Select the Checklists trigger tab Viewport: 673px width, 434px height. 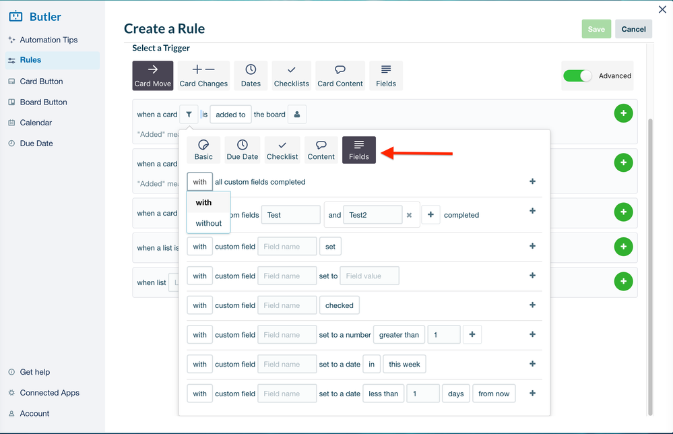pyautogui.click(x=292, y=75)
